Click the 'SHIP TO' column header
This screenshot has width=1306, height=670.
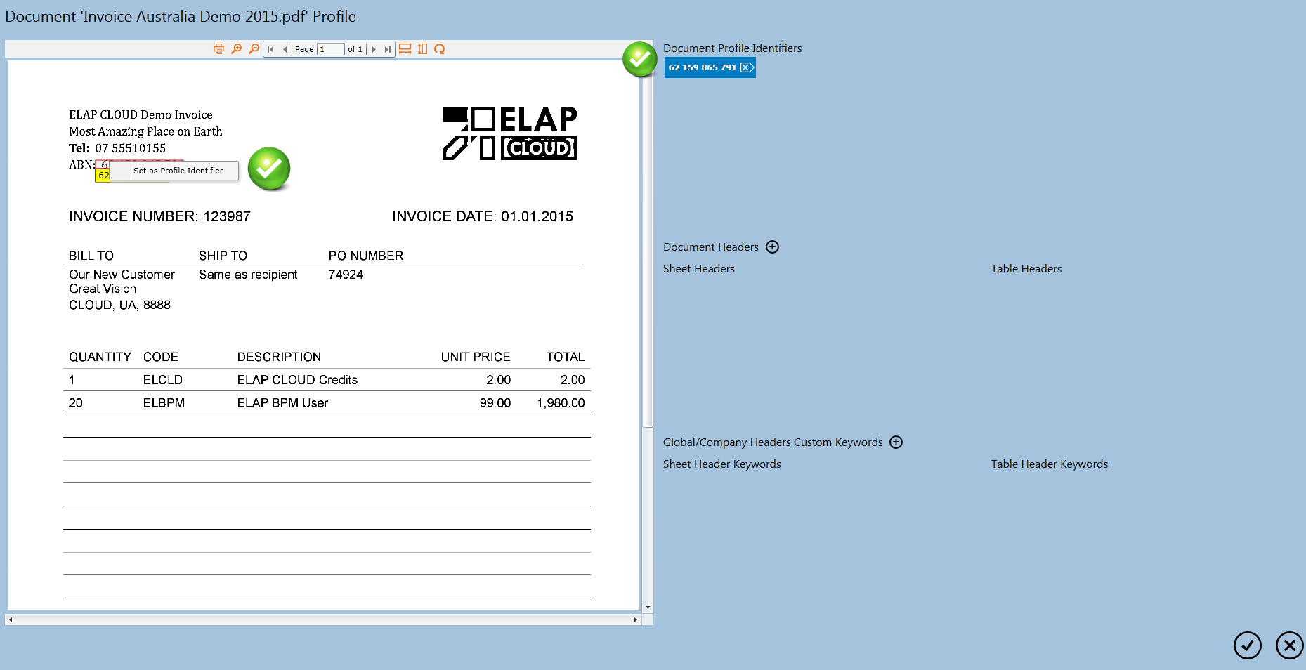click(x=223, y=256)
